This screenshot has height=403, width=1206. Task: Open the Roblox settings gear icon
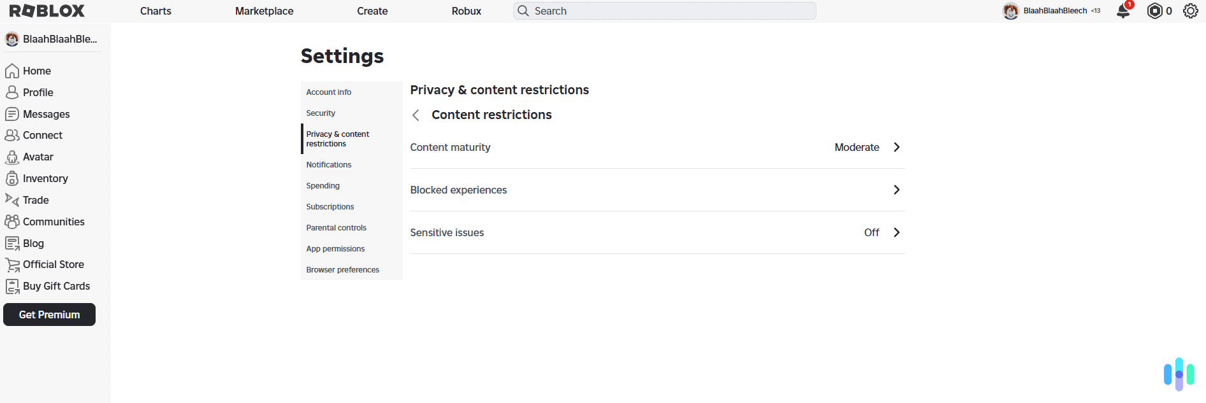(x=1191, y=11)
